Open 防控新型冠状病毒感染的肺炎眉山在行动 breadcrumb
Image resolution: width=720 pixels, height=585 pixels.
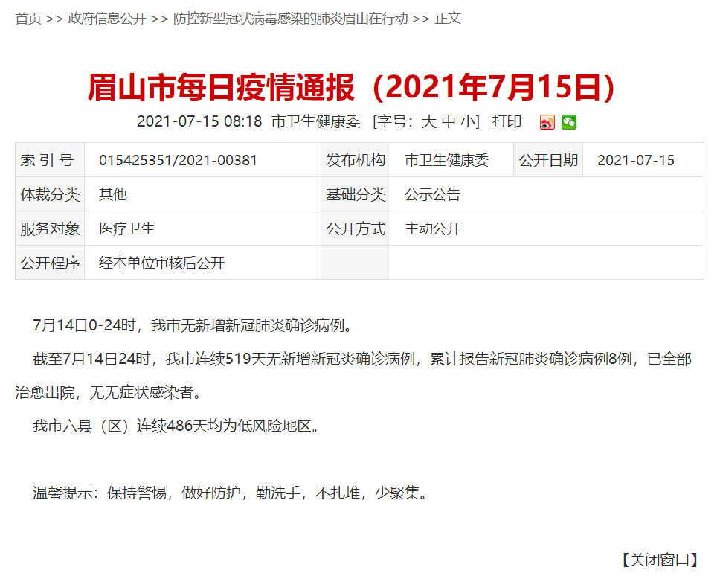[x=291, y=19]
